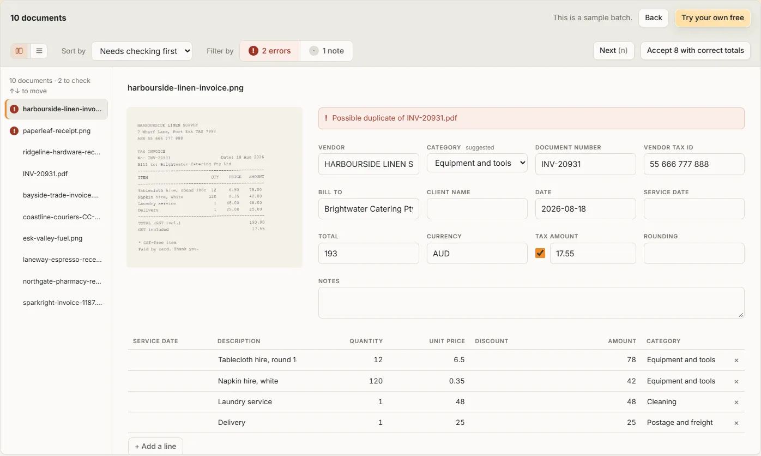Click the Back button
This screenshot has width=761, height=456.
pyautogui.click(x=654, y=17)
